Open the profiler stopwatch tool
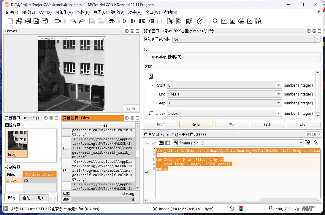The image size is (325, 215). pos(200,21)
